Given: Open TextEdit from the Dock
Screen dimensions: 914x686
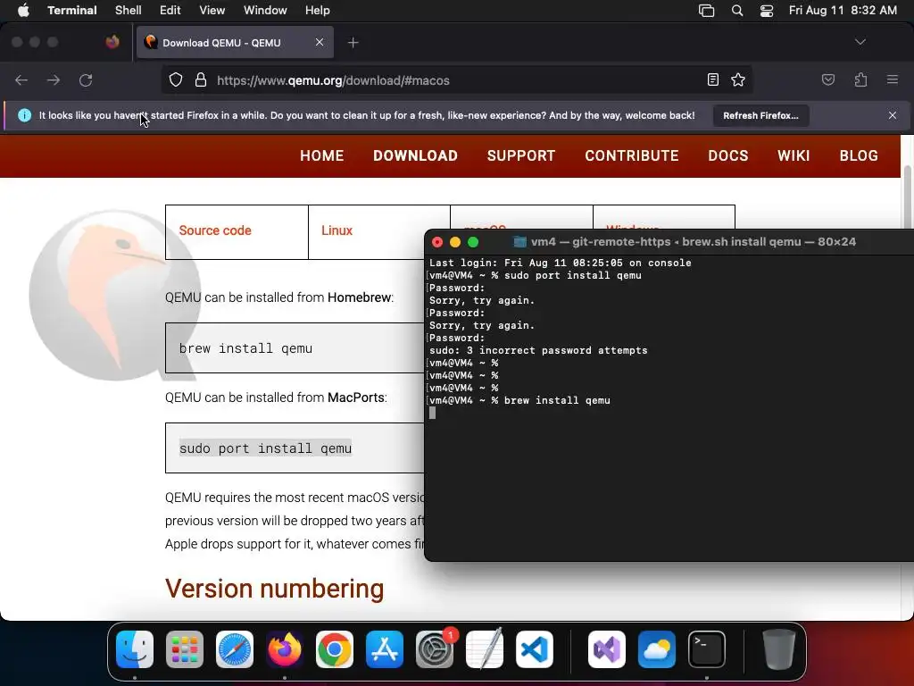Looking at the screenshot, I should pos(485,649).
